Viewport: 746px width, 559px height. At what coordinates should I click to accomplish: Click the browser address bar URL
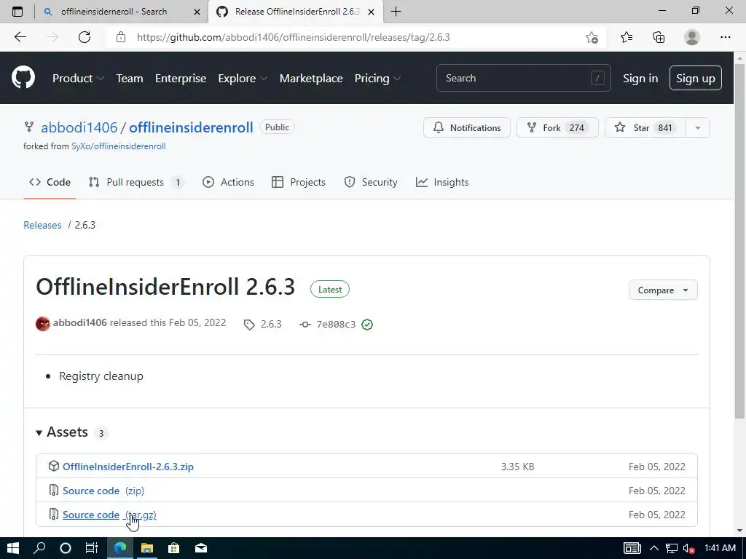pyautogui.click(x=293, y=37)
